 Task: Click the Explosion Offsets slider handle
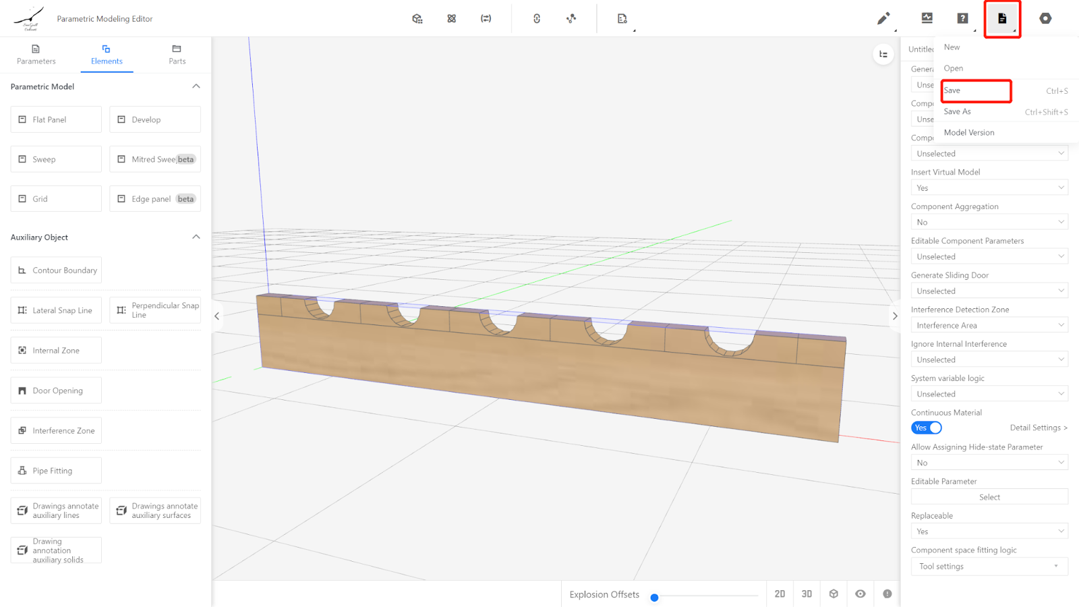click(654, 597)
